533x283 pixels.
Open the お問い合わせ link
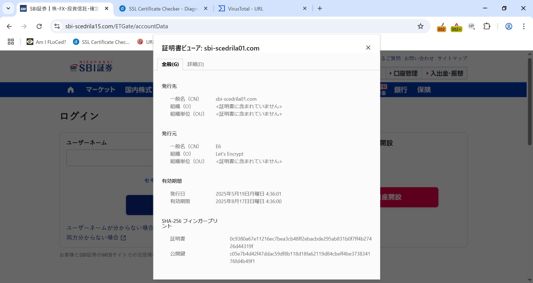(x=419, y=58)
